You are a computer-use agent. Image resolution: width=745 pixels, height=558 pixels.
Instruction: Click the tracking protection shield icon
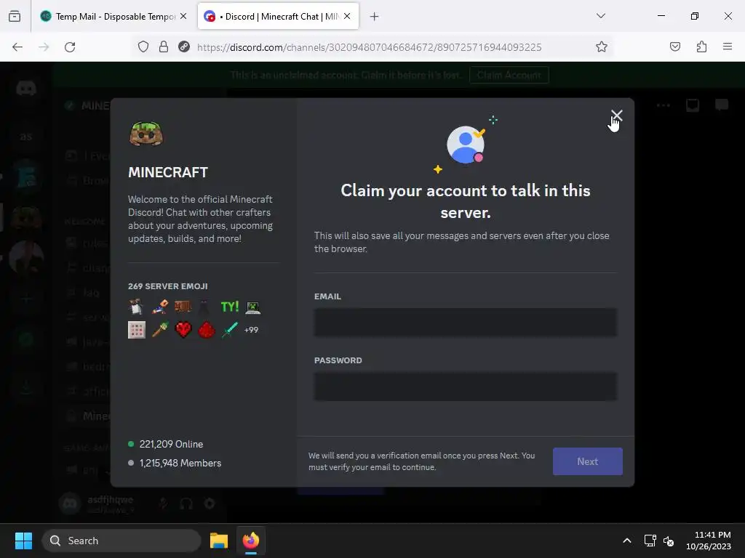[143, 47]
